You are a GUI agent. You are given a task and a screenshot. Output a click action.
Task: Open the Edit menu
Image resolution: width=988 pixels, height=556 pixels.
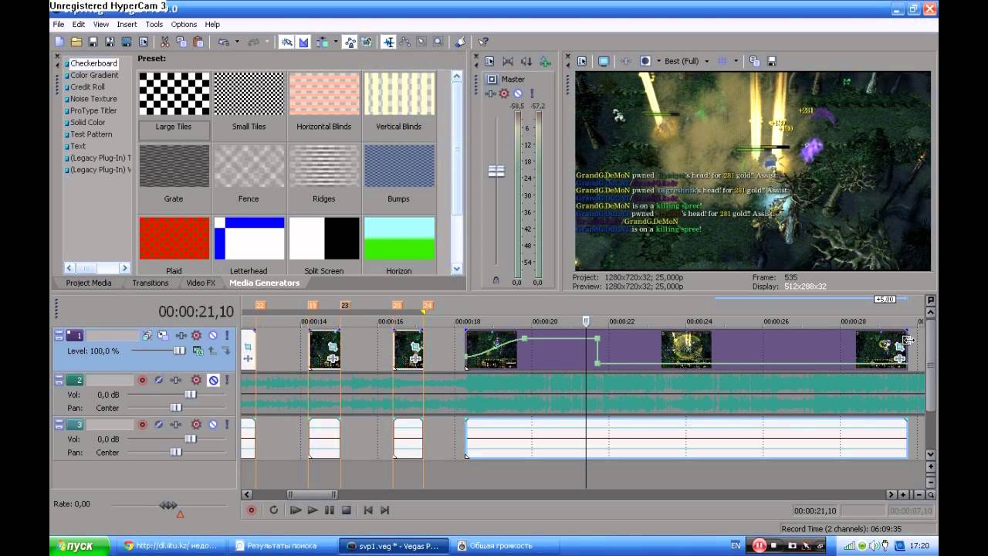click(x=79, y=25)
